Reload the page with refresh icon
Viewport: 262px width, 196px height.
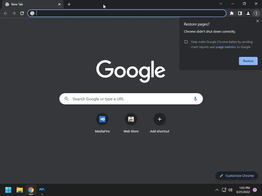point(22,13)
